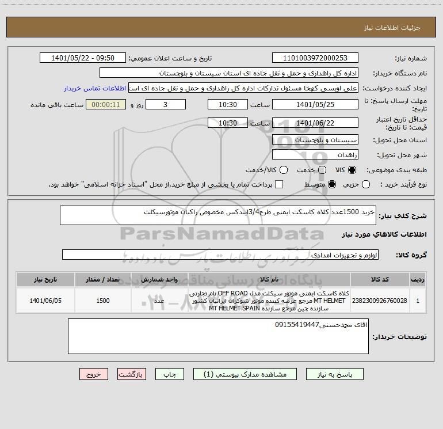Click the delivery province field سیستان و بلوچستان
Image resolution: width=443 pixels, height=429 pixels.
(x=315, y=140)
